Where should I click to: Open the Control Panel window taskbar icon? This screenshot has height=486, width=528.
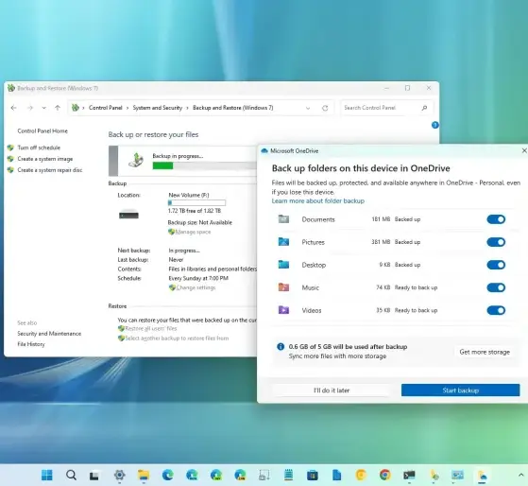click(457, 475)
